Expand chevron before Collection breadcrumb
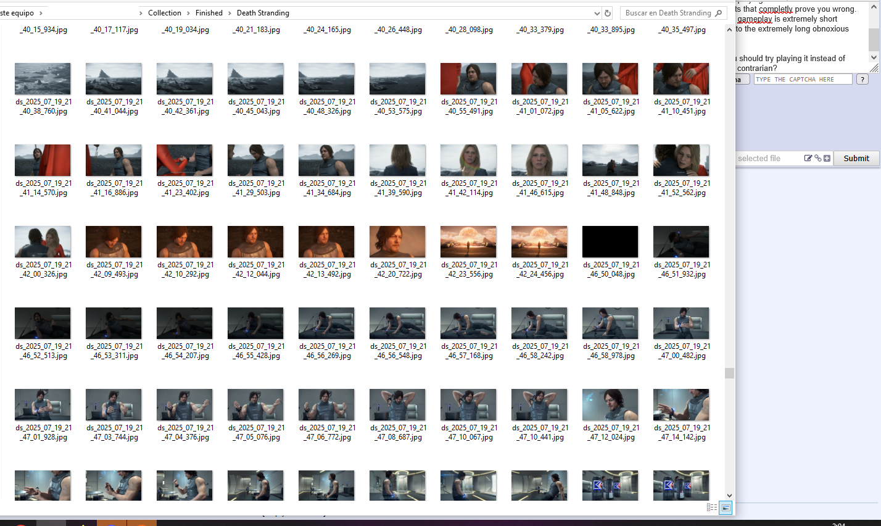Screen dimensions: 881x526 coord(141,13)
